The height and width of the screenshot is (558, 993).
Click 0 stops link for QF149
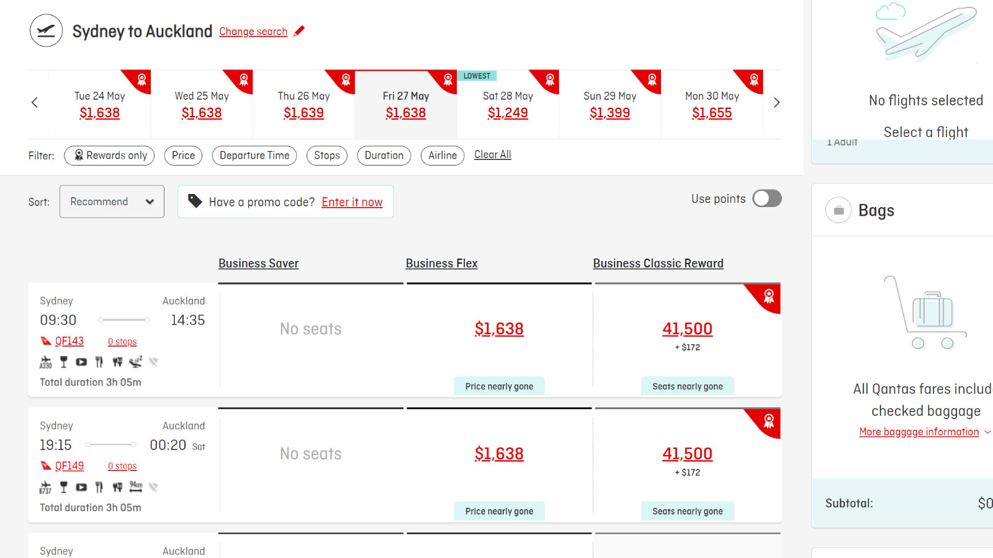tap(122, 466)
